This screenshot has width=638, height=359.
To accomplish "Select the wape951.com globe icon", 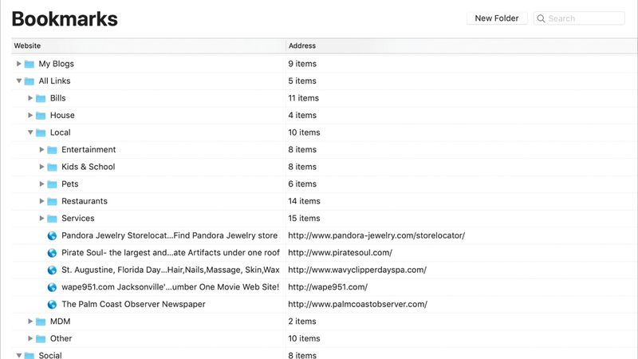I will pos(52,287).
